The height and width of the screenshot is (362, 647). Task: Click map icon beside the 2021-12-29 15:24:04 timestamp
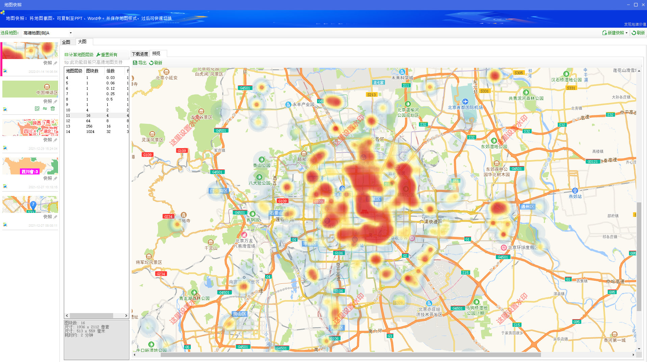(x=5, y=148)
